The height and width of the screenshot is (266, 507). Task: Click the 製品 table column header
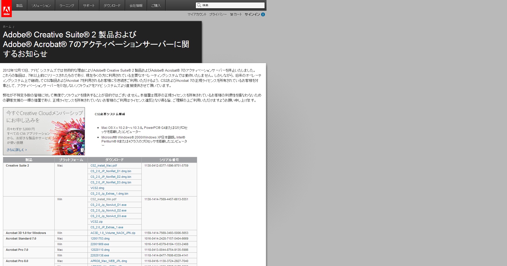tap(29, 160)
